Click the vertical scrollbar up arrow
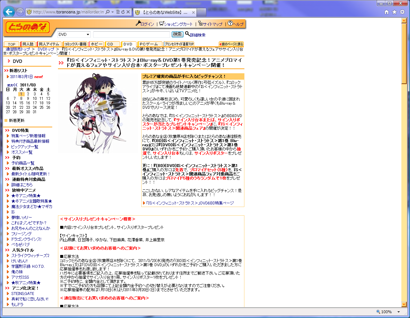The image size is (410, 318). point(404,21)
